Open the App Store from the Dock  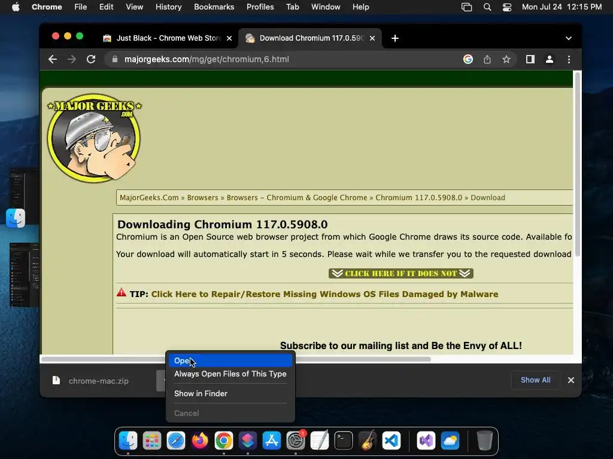tap(272, 441)
